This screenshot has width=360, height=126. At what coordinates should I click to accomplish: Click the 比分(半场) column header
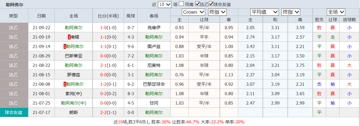point(108,16)
